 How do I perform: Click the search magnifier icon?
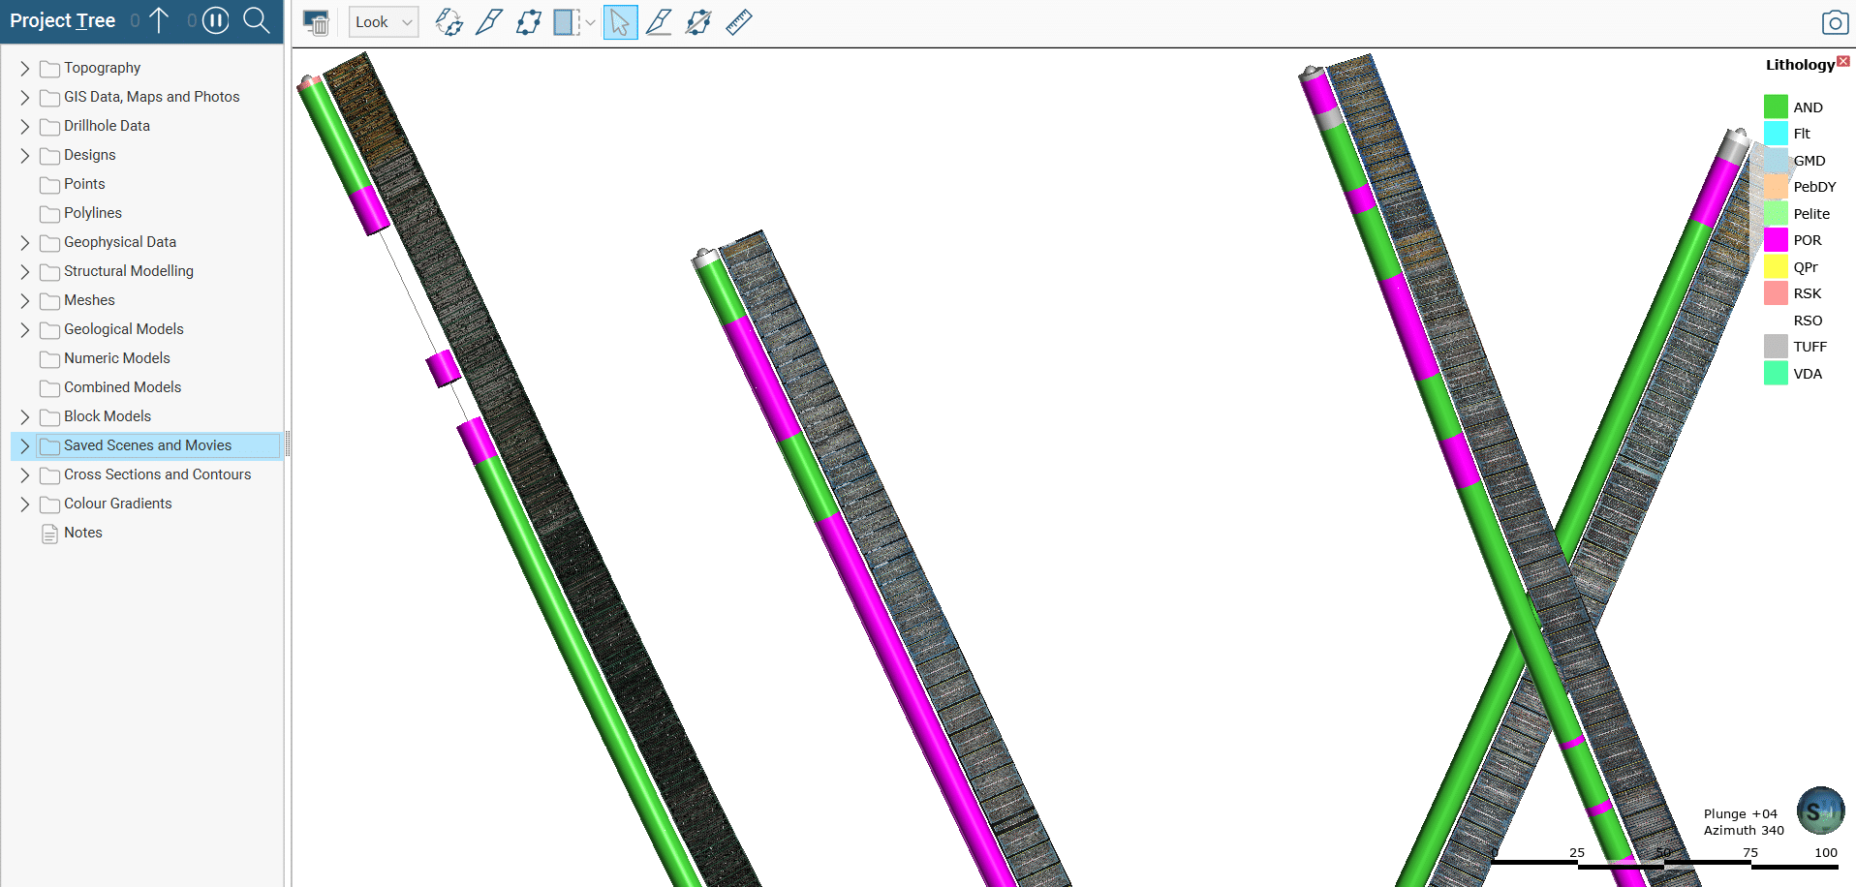click(x=257, y=20)
